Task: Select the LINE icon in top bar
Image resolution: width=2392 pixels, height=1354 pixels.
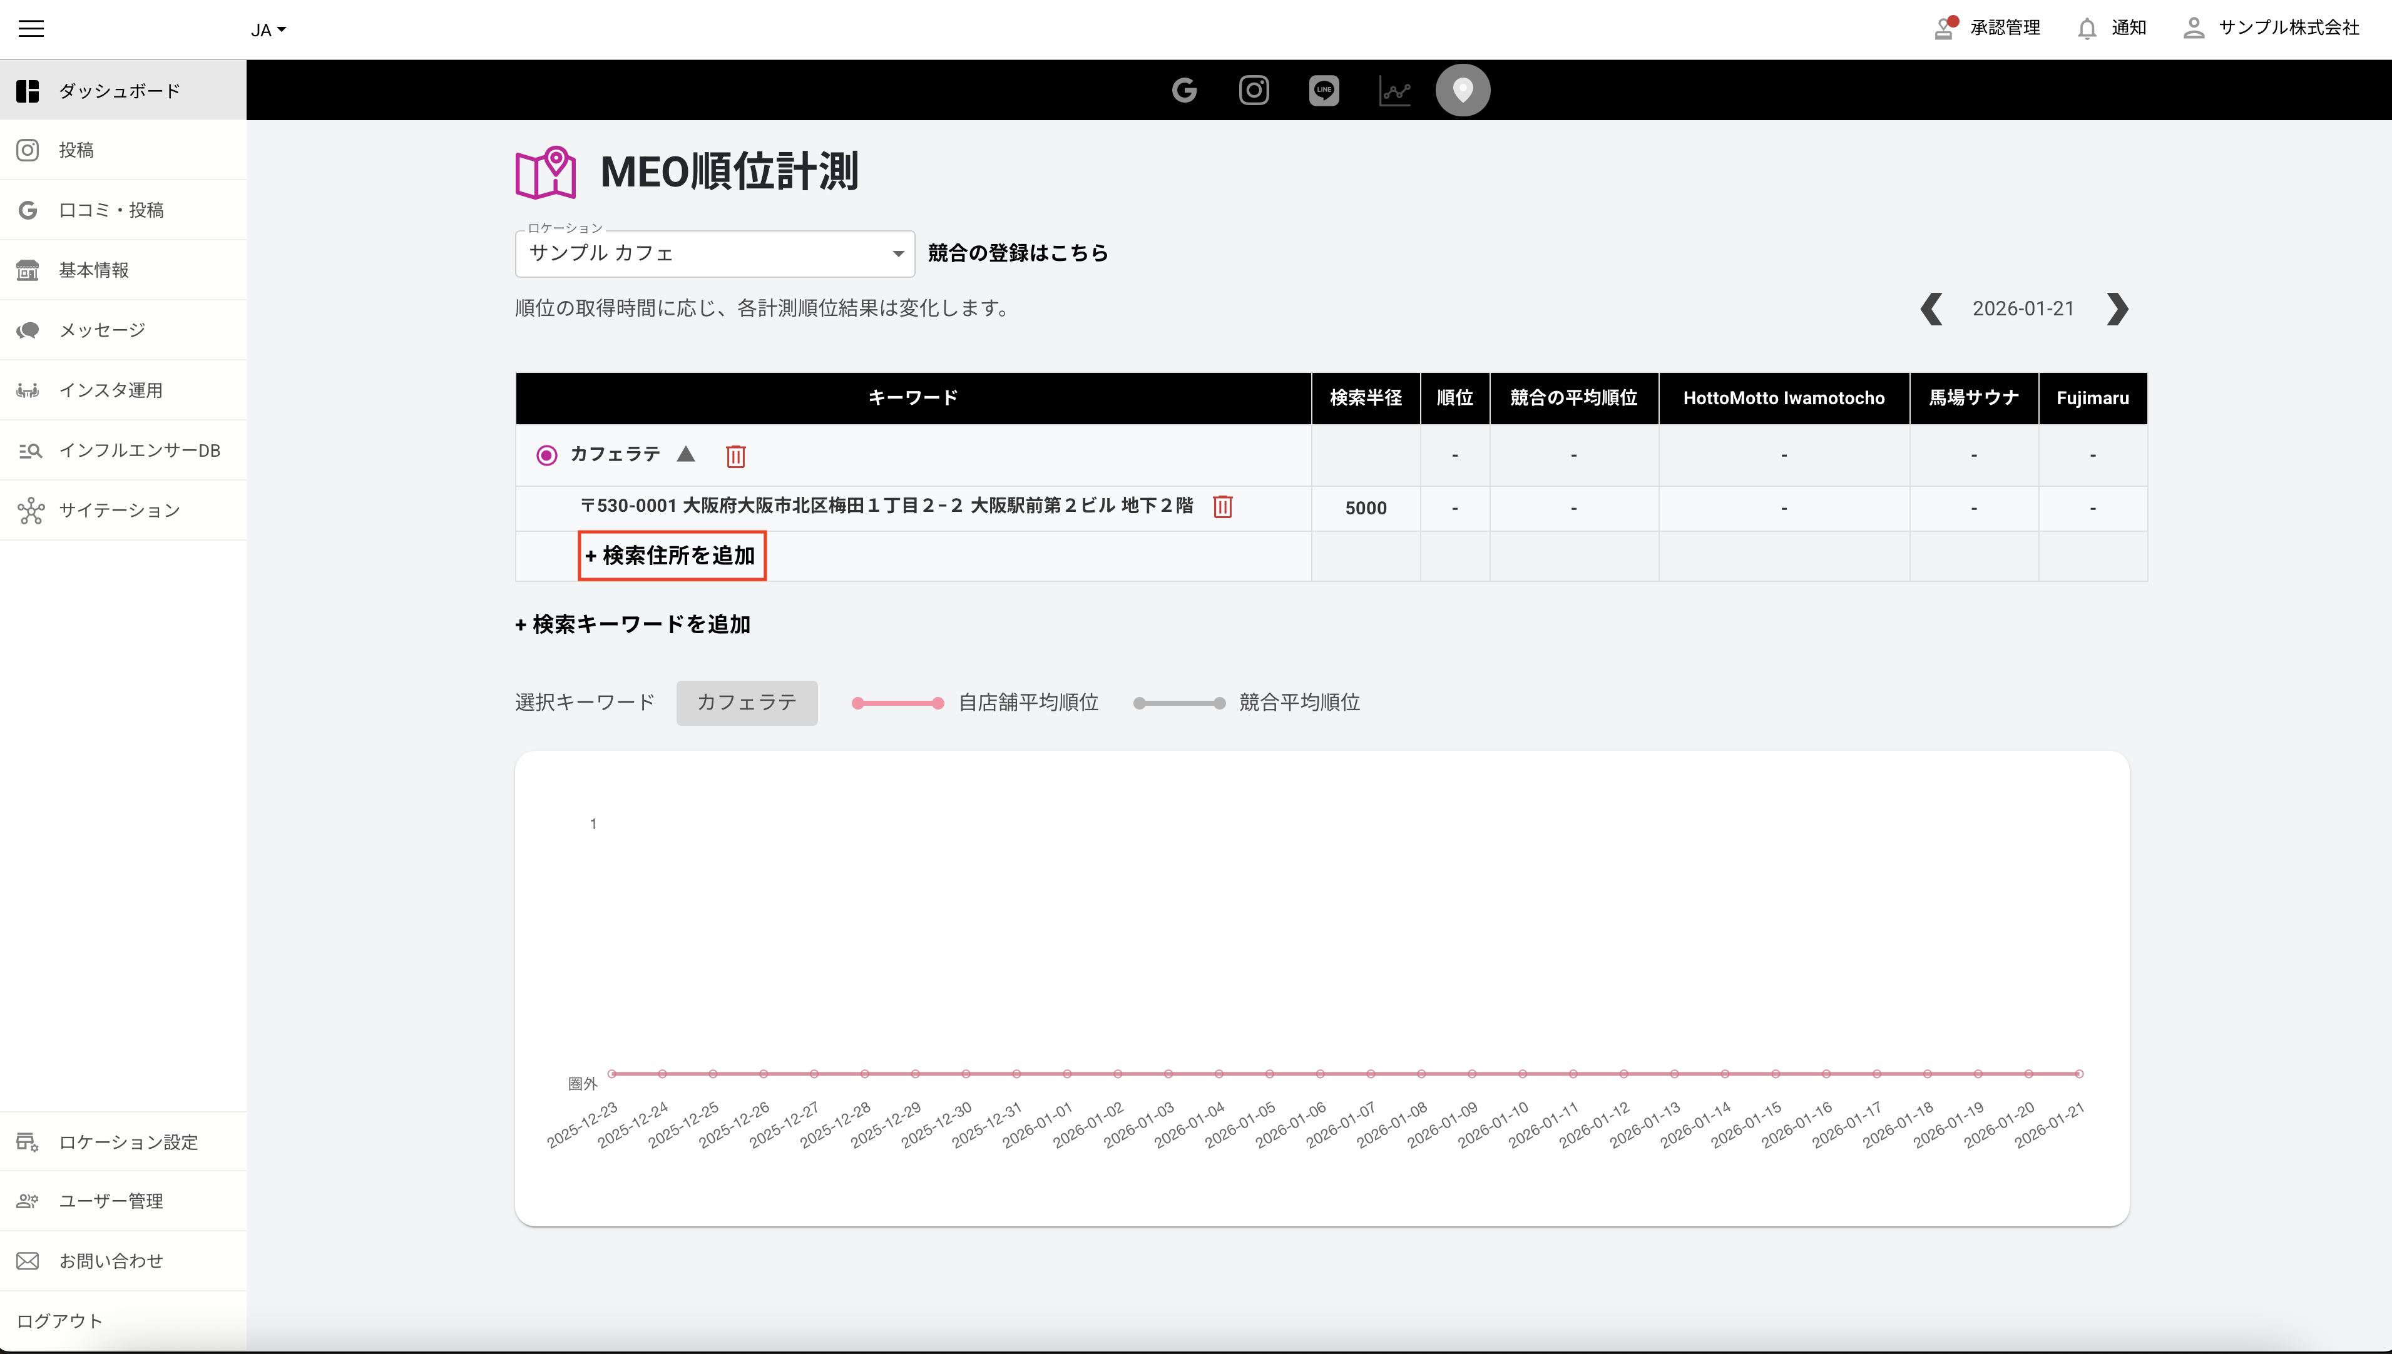Action: 1324,90
